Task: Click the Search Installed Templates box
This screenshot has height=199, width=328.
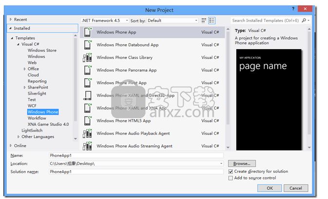Action: pos(266,20)
